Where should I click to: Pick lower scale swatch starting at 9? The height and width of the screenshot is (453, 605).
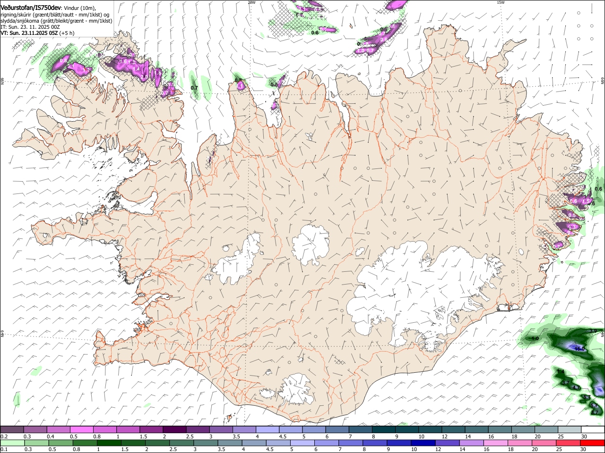(398, 443)
